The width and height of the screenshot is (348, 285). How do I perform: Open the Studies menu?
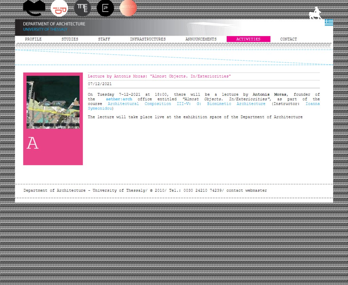(x=70, y=39)
